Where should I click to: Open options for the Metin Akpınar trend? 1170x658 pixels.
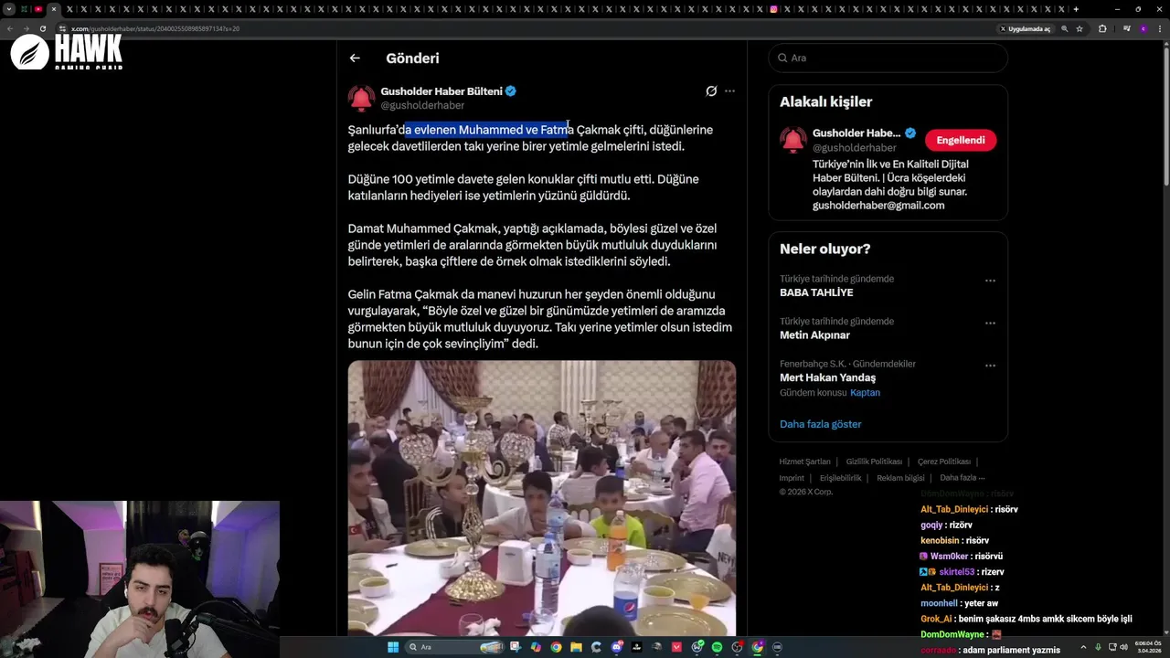990,323
